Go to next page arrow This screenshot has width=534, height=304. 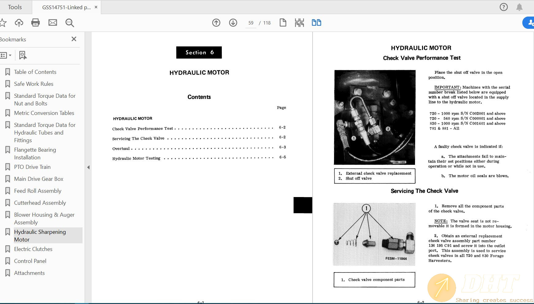[x=233, y=23]
